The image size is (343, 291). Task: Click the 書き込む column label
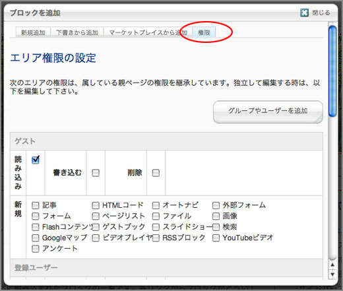(x=67, y=173)
